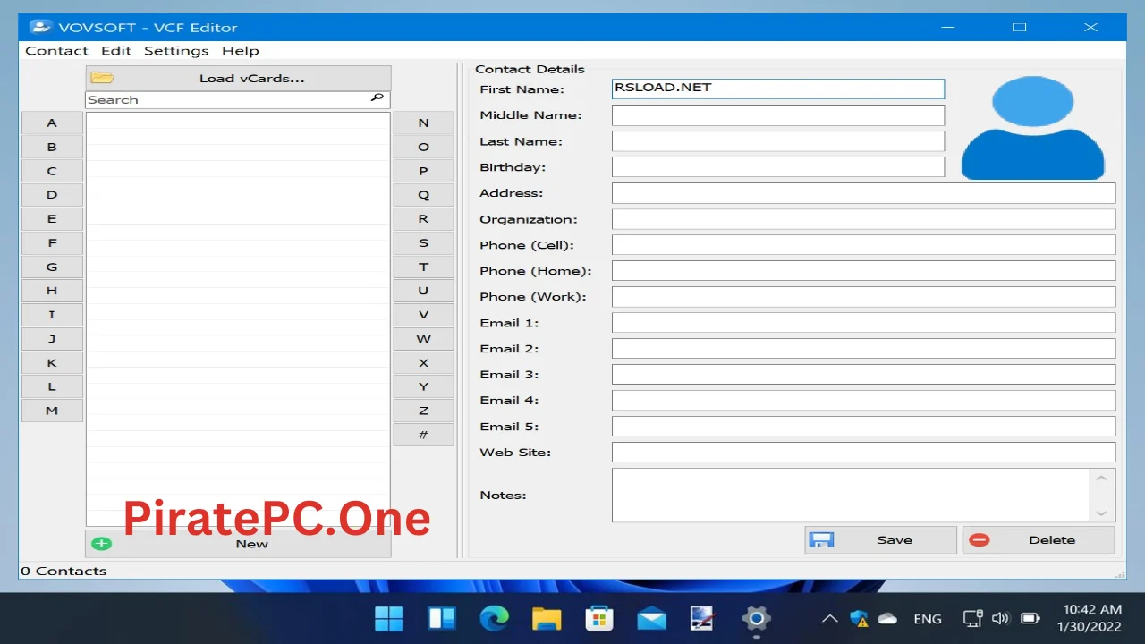Click the Email 5 field
The width and height of the screenshot is (1145, 644).
pos(863,426)
